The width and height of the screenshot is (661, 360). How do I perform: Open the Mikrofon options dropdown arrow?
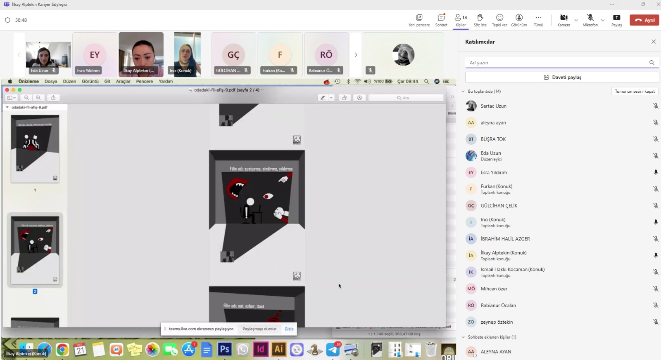click(x=602, y=20)
